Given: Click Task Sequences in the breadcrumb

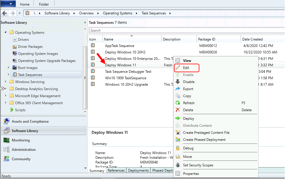Looking at the screenshot, I should click(154, 13).
